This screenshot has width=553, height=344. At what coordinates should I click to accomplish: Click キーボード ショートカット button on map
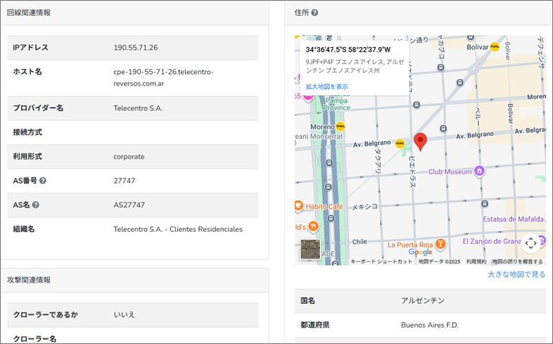[x=382, y=262]
